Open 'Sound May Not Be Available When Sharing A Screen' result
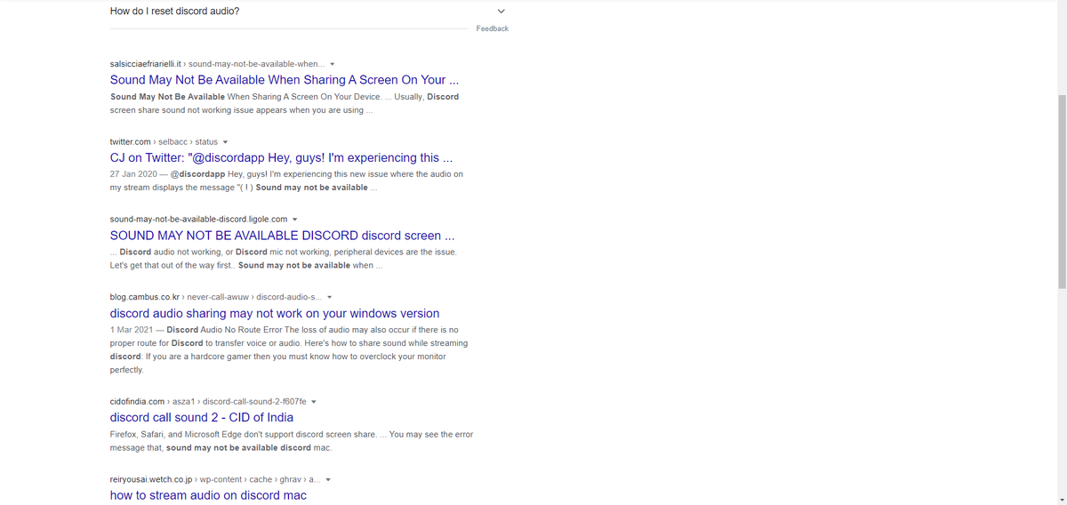The width and height of the screenshot is (1067, 505). (x=285, y=80)
